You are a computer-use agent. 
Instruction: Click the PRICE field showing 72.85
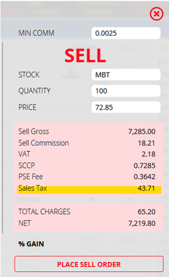[126, 107]
